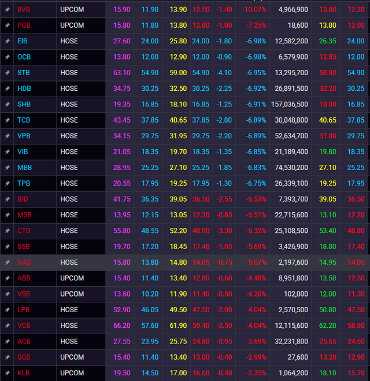Open the PGB ticker symbol
The image size is (370, 381).
[x=24, y=25]
